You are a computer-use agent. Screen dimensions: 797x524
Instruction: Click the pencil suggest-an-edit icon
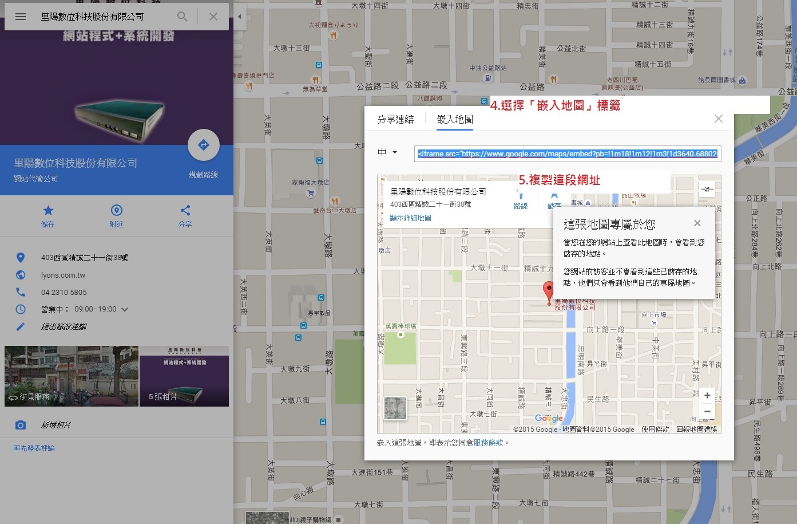[x=21, y=326]
